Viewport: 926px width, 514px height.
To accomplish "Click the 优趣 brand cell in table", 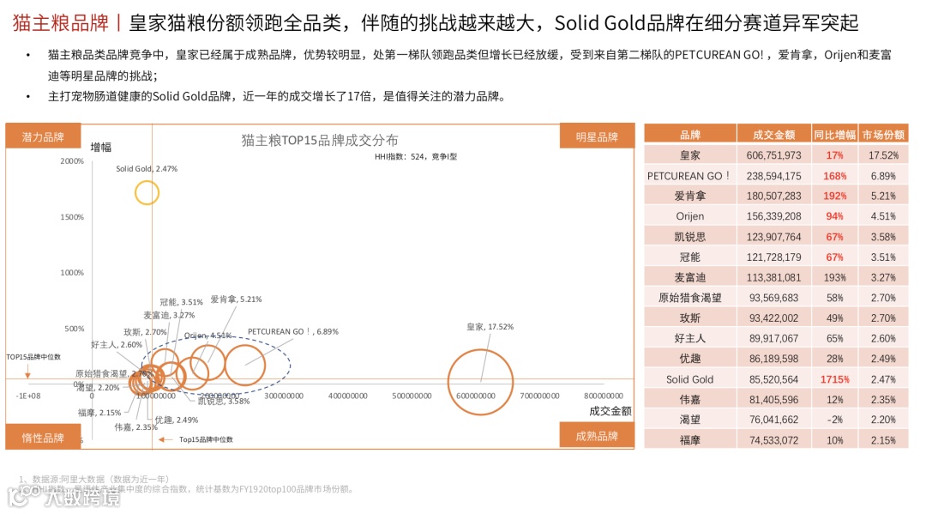I will coord(689,359).
